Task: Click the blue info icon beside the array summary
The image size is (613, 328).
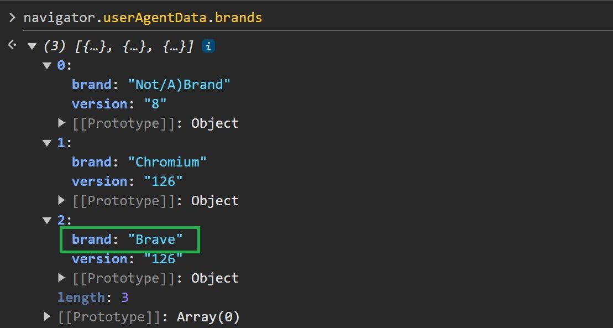Action: pyautogui.click(x=208, y=46)
